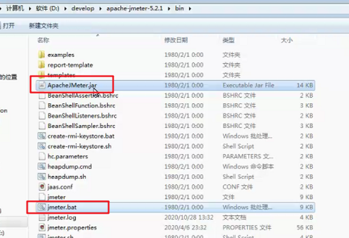Expand arrow after develop breadcrumb
The height and width of the screenshot is (238, 349).
100,8
